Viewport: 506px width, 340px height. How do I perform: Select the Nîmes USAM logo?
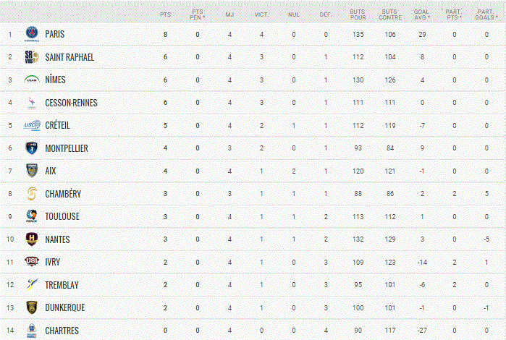pyautogui.click(x=32, y=80)
